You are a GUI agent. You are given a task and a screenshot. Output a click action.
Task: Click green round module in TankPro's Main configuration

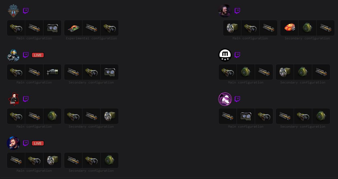pyautogui.click(x=52, y=116)
